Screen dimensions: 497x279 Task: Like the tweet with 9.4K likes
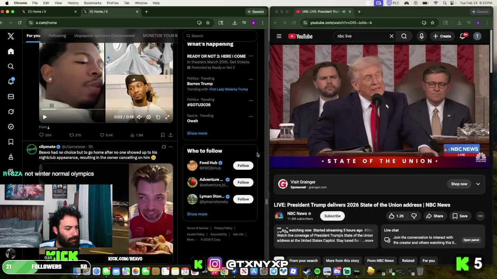point(106,135)
